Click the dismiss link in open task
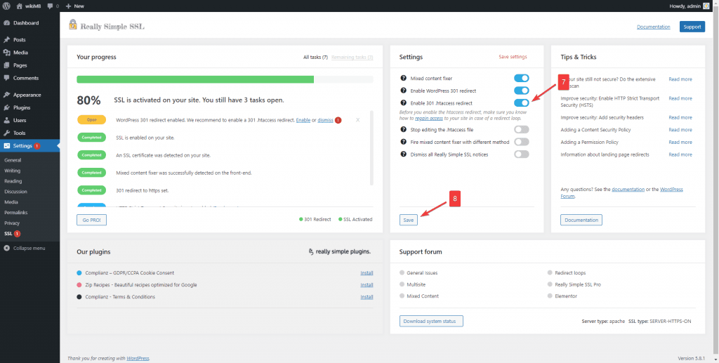719x363 pixels. pos(326,120)
